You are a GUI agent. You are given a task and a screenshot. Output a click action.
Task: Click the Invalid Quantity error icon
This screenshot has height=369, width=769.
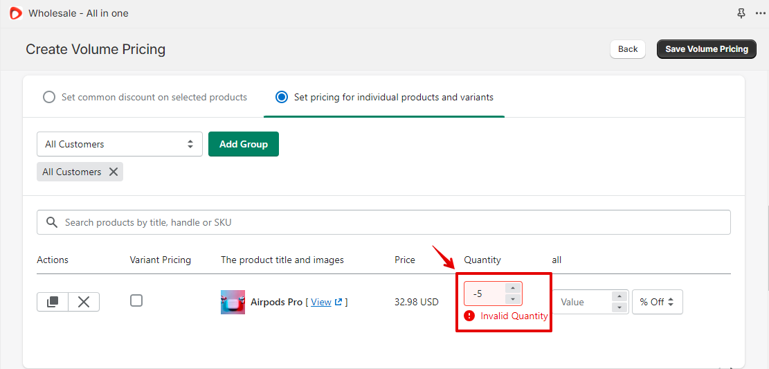(469, 316)
